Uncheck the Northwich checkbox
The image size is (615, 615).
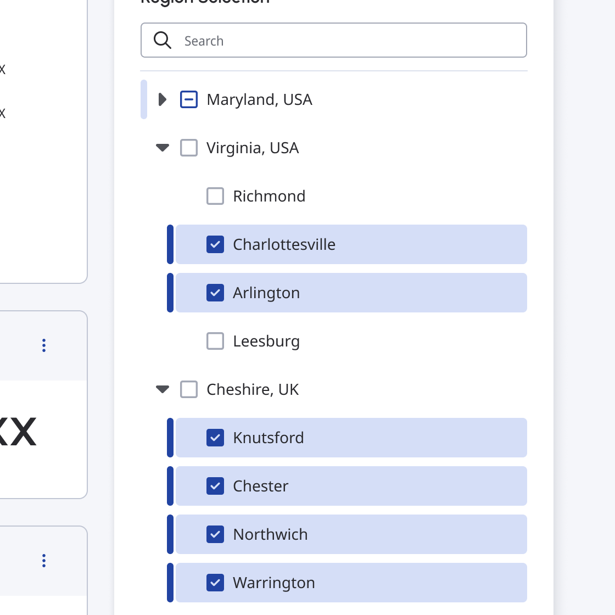[x=215, y=534]
